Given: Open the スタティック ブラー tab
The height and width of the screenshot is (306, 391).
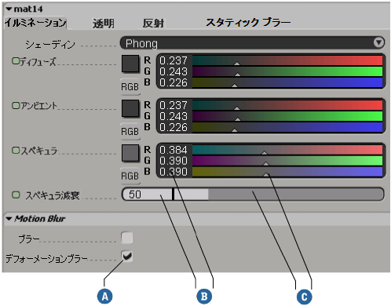Looking at the screenshot, I should point(248,23).
